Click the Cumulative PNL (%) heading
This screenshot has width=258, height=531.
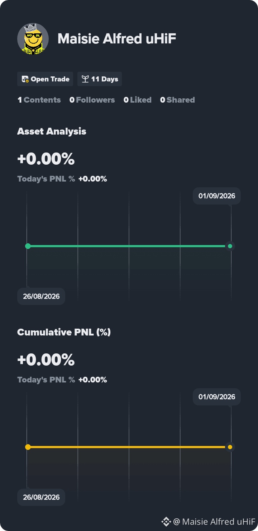tap(64, 332)
